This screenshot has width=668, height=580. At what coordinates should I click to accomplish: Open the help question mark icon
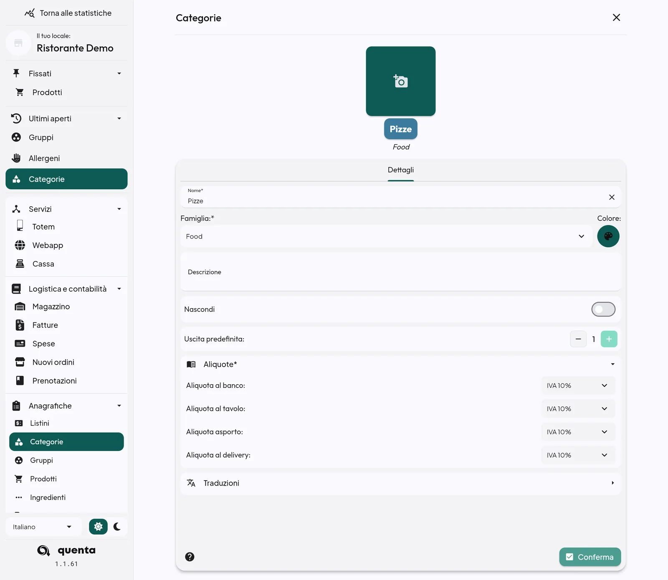click(x=190, y=557)
